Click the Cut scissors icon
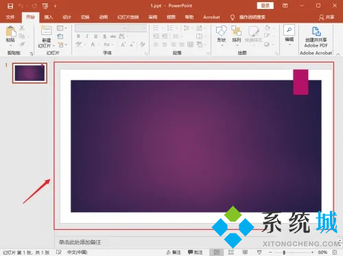Screen dimensions: 343x256 coord(22,28)
